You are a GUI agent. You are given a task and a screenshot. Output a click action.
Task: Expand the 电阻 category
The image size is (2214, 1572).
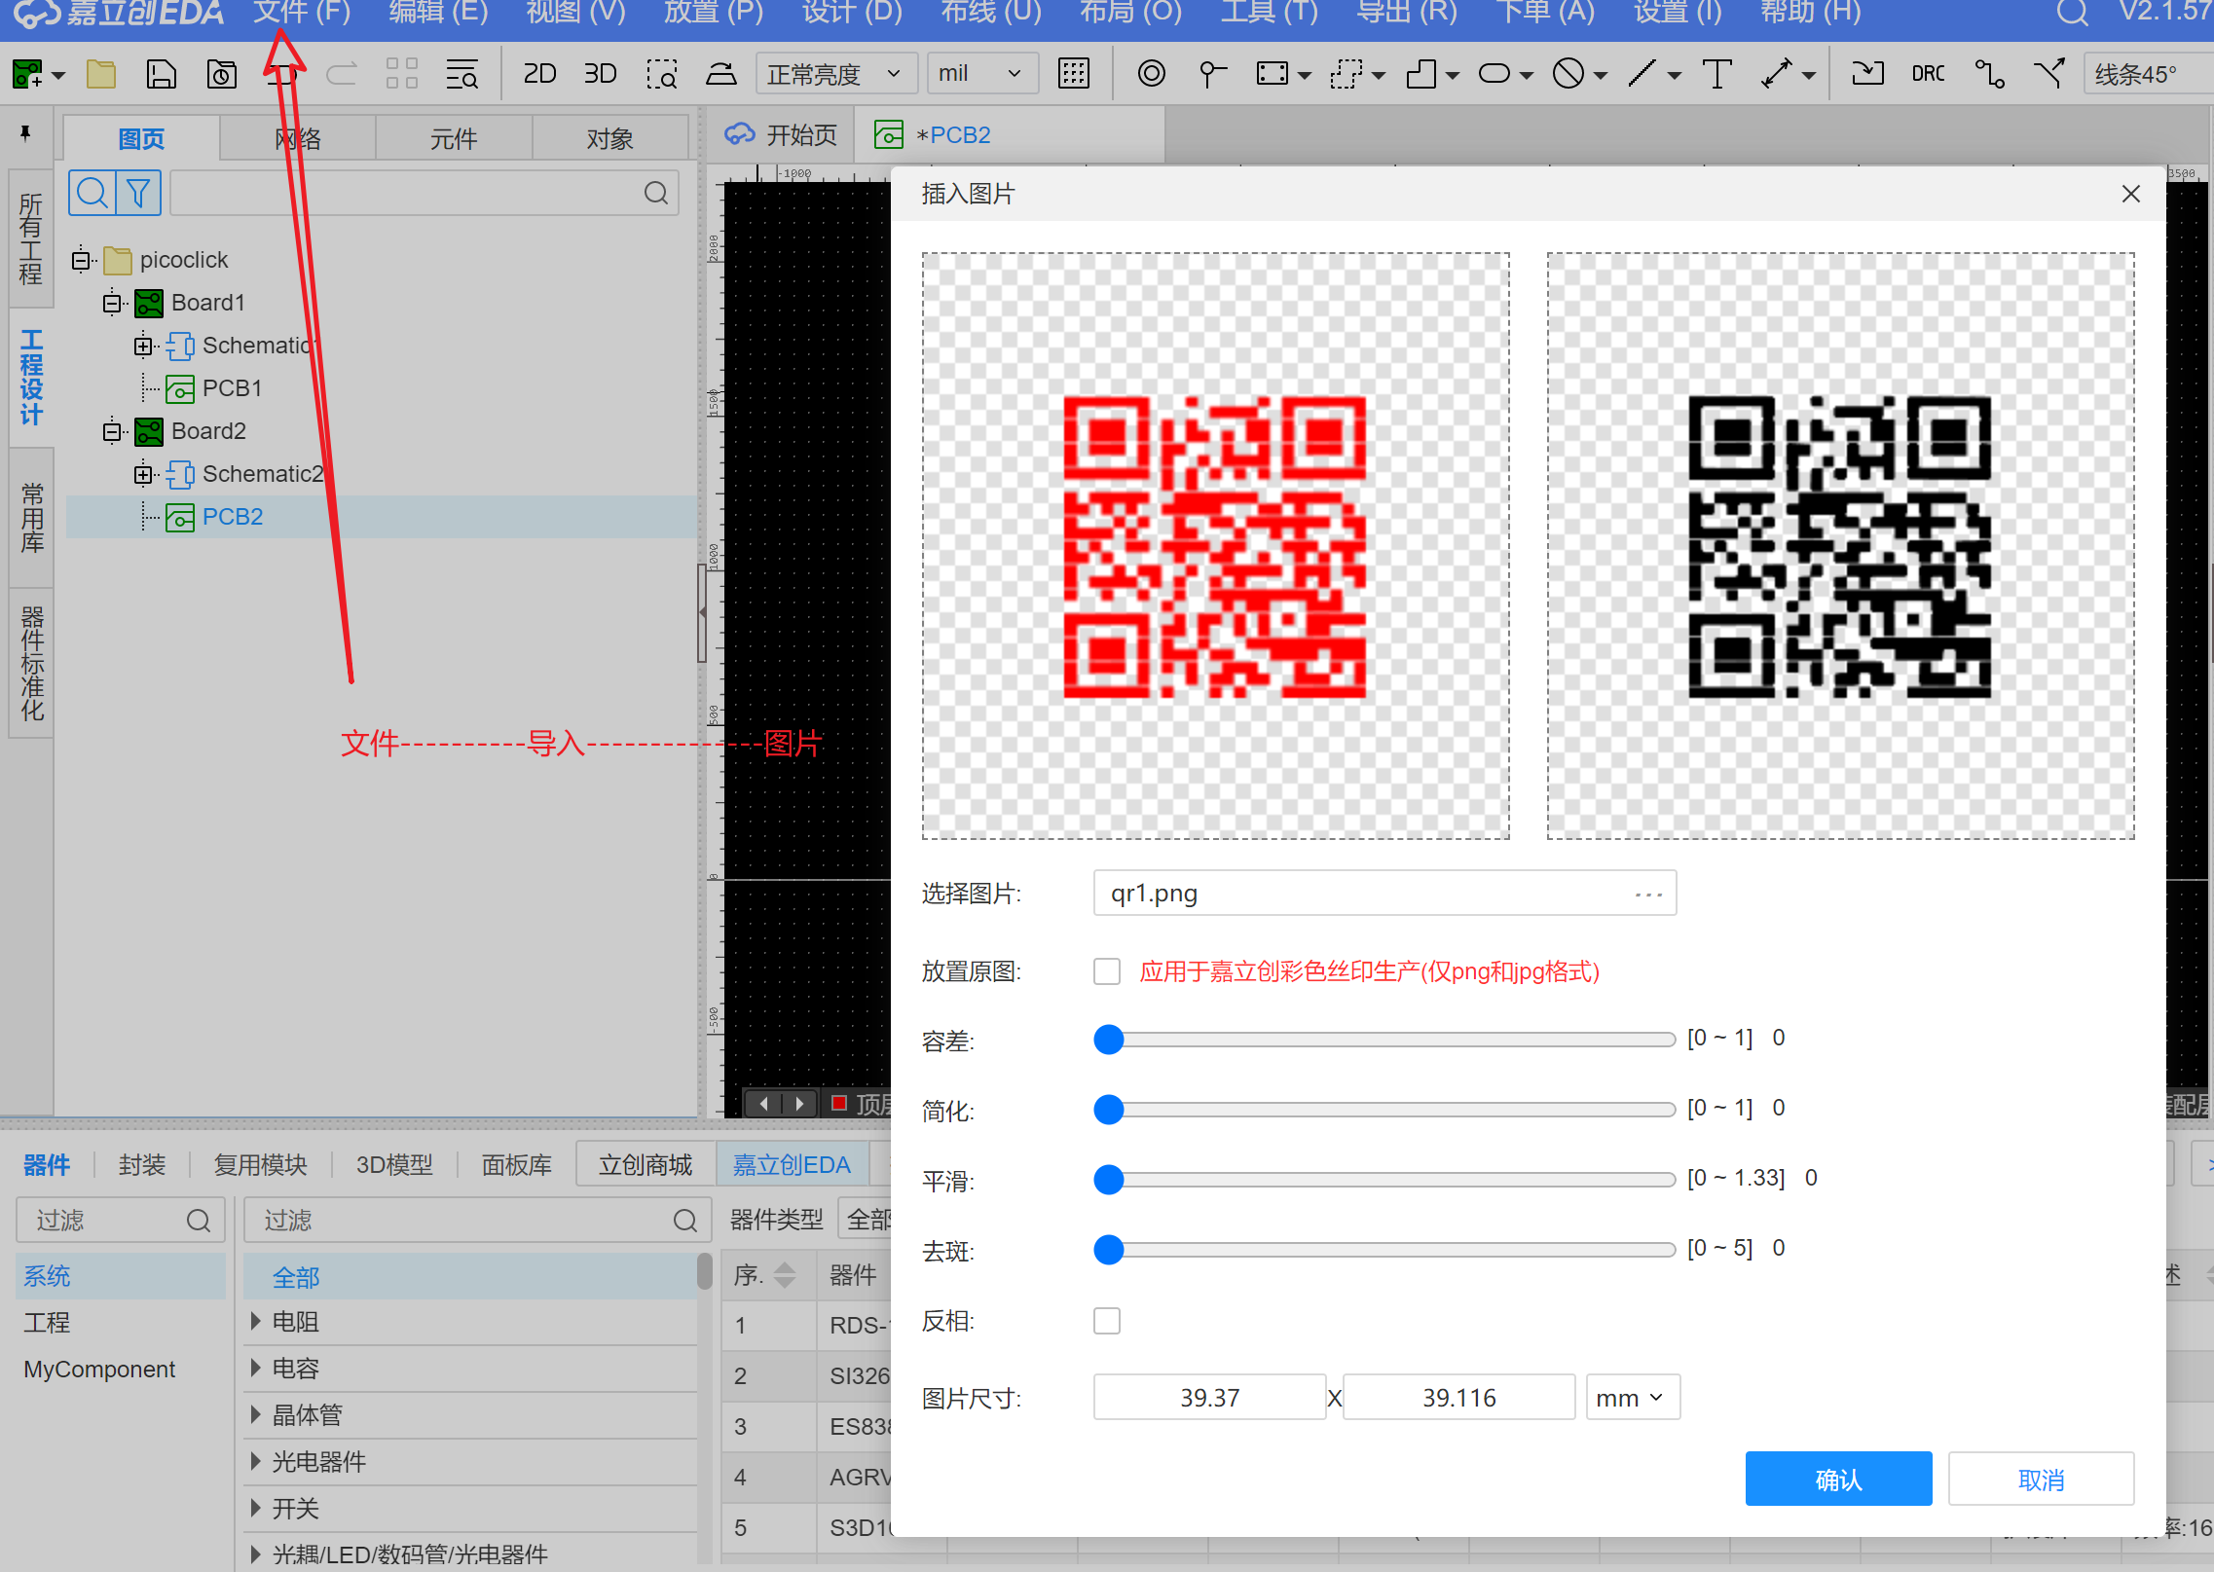coord(255,1321)
